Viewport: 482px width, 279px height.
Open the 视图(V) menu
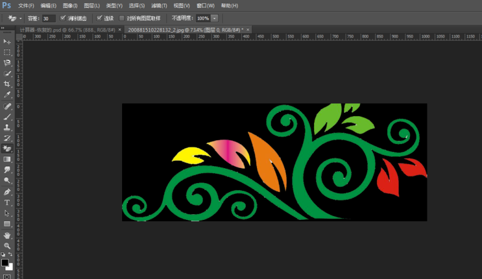182,6
